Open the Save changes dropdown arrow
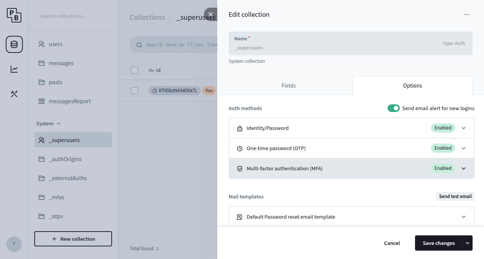The width and height of the screenshot is (484, 259). (x=468, y=243)
